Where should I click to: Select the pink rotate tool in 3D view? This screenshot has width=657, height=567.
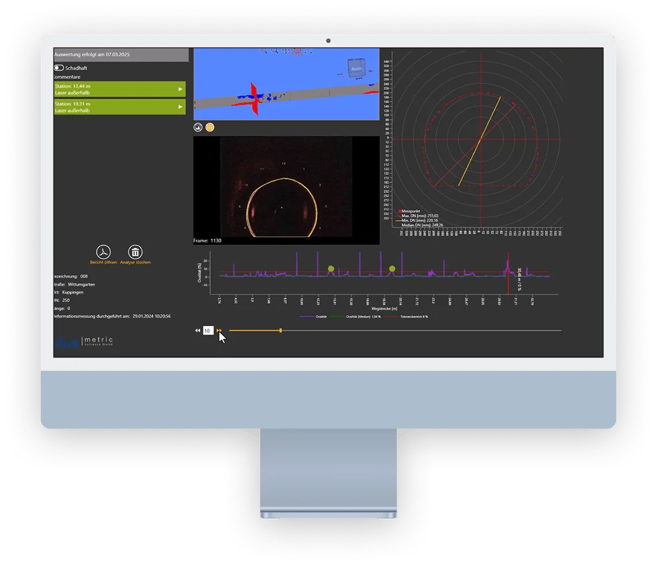point(297,50)
